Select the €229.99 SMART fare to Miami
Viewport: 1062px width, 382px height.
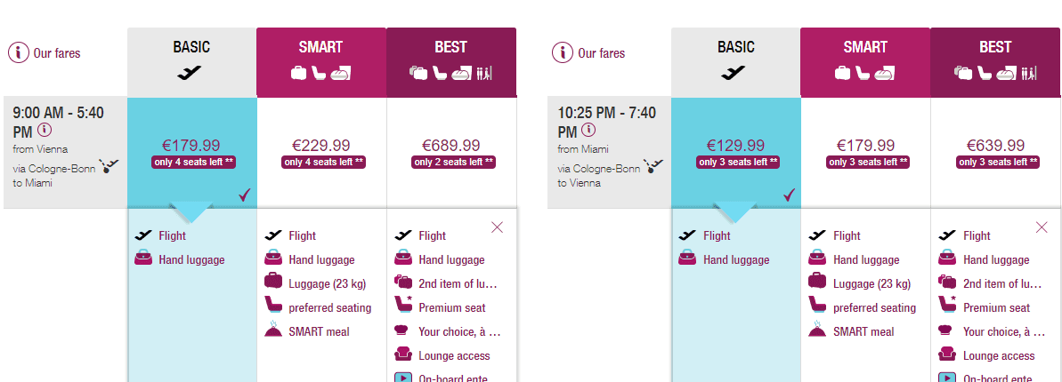tap(321, 153)
